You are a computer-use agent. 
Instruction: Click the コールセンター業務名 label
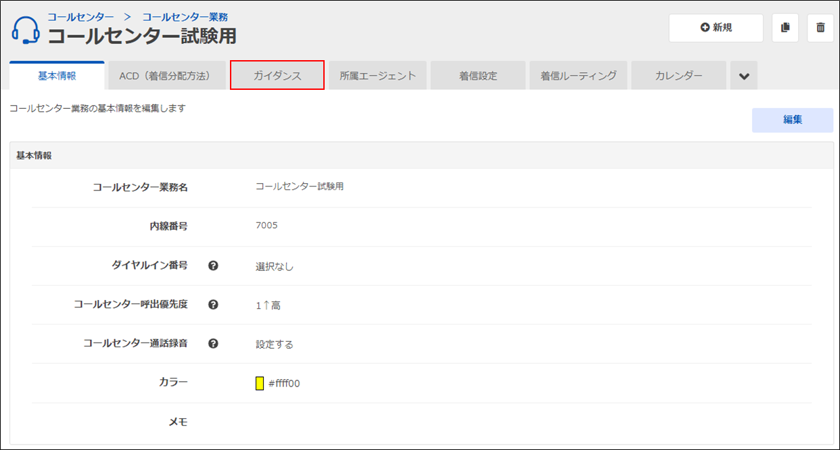[140, 187]
